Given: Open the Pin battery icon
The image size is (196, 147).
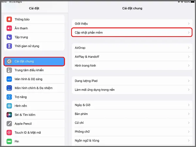Looking at the screenshot, I should pyautogui.click(x=9, y=141).
